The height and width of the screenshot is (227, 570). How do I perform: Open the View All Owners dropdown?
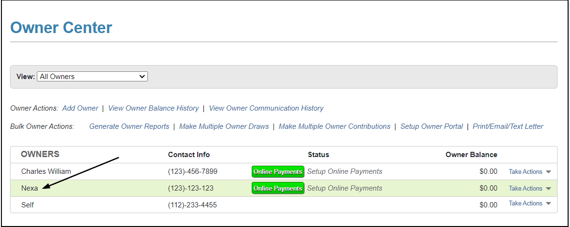point(92,77)
